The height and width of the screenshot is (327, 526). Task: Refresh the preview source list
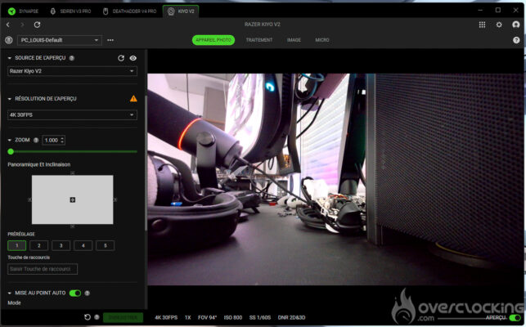coord(121,58)
